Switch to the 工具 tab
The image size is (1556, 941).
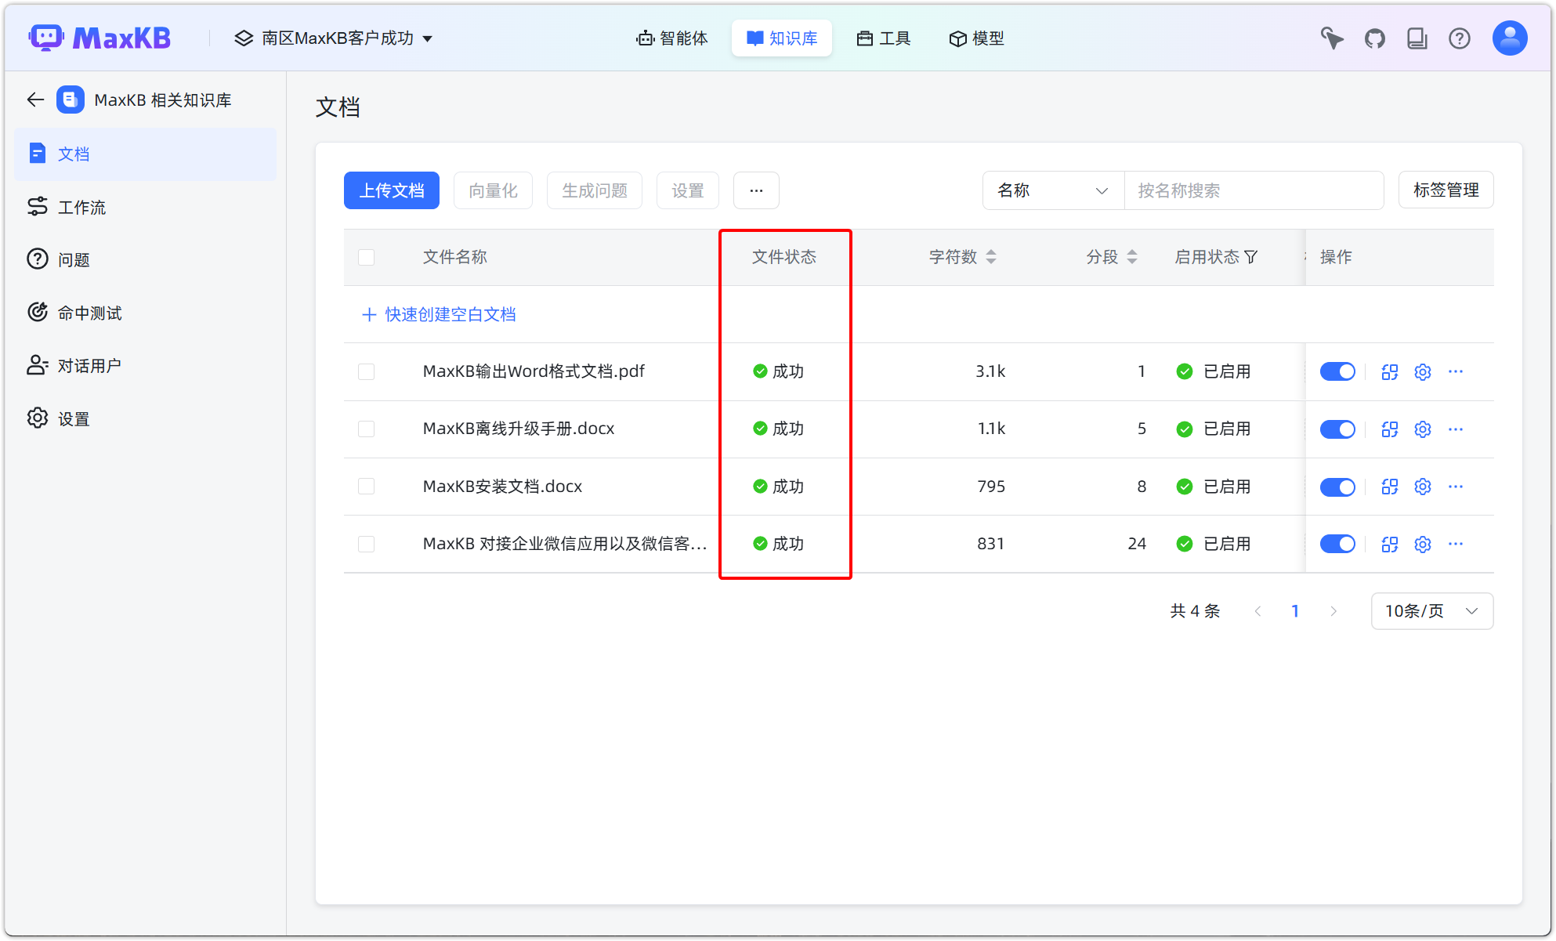883,38
